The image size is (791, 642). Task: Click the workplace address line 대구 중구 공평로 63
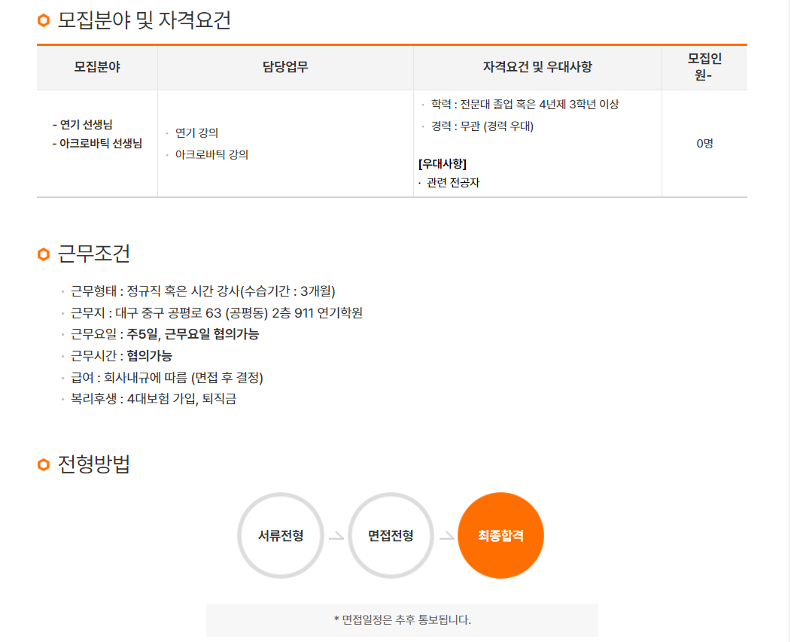coord(217,313)
